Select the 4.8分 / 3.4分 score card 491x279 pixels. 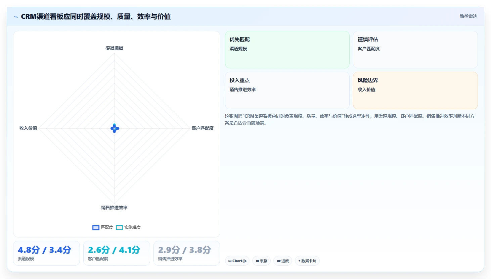[46, 253]
